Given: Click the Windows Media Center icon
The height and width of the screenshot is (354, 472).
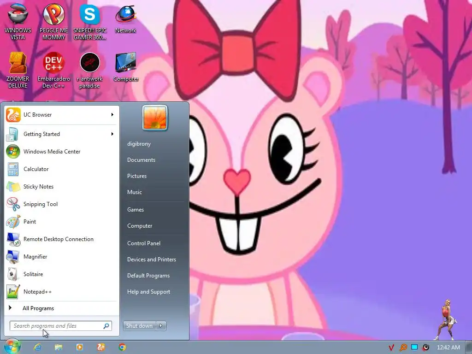Looking at the screenshot, I should pyautogui.click(x=13, y=151).
